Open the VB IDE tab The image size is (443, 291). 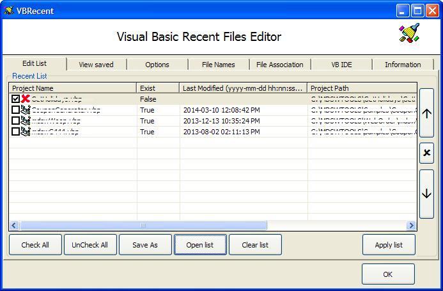tap(341, 65)
